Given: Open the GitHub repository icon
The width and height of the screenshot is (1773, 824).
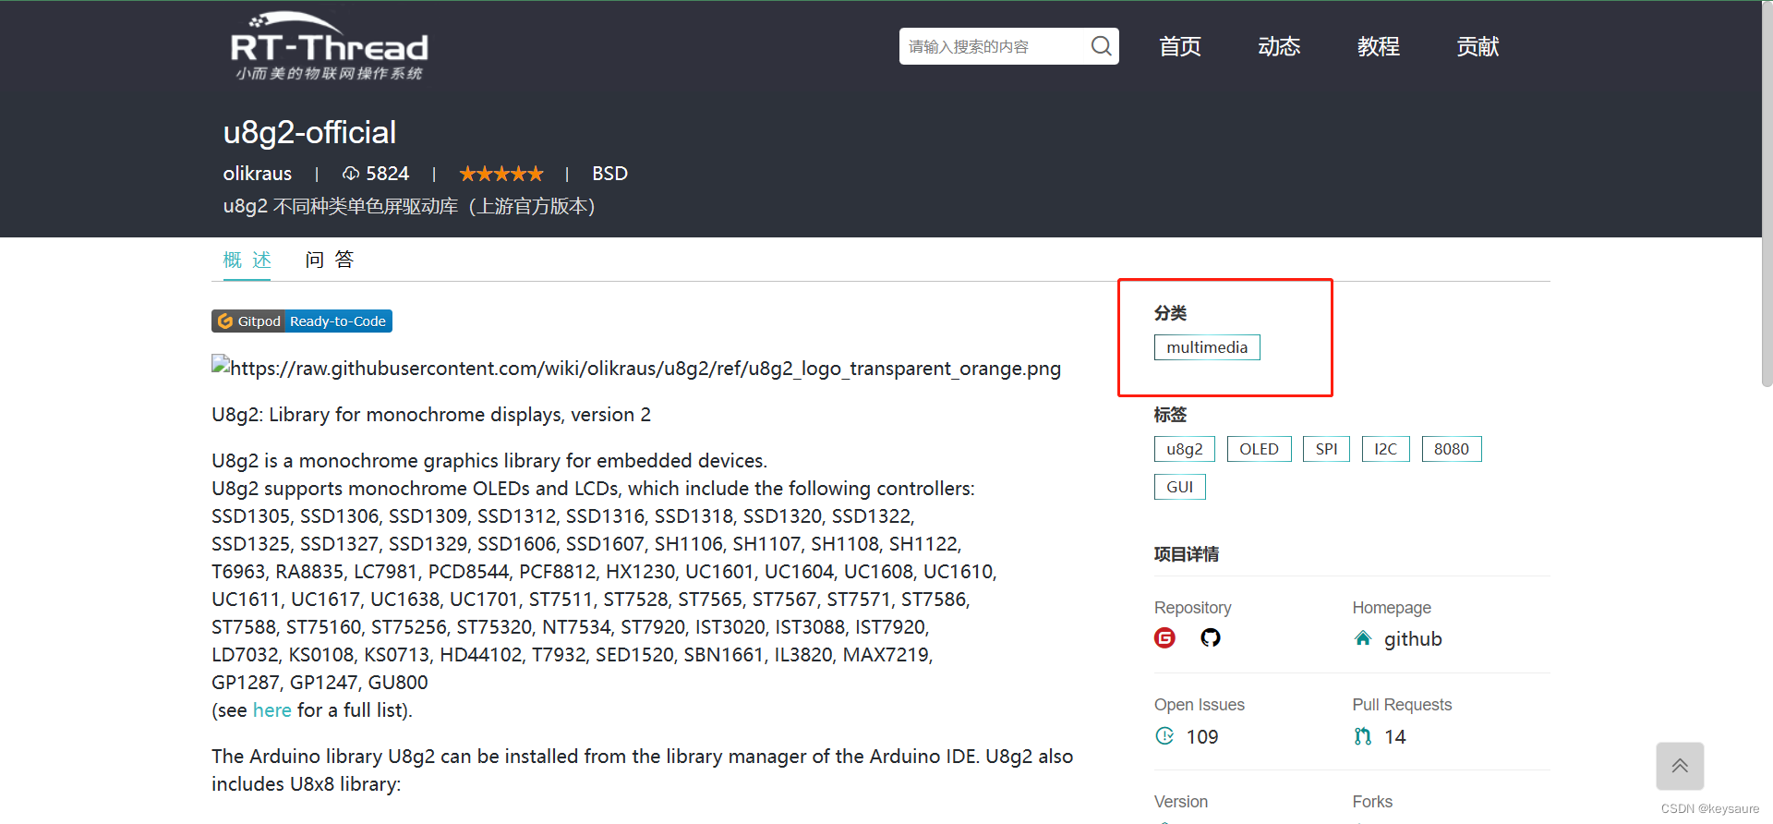Looking at the screenshot, I should pos(1211,638).
